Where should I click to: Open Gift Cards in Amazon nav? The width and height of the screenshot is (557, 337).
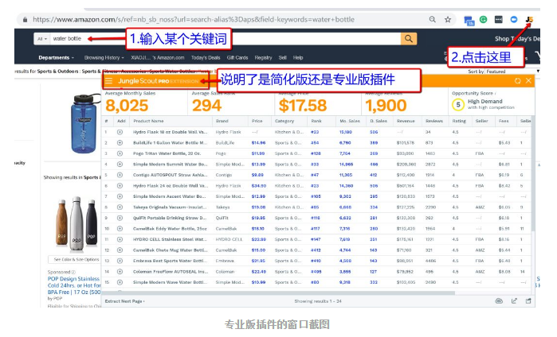(237, 57)
